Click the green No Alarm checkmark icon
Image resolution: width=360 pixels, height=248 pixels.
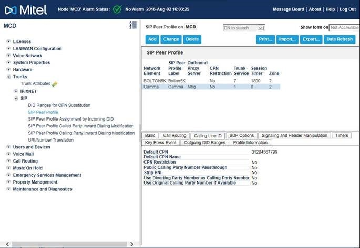point(117,9)
